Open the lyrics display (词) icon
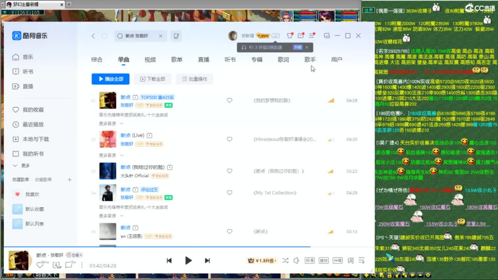Viewport: 498px width, 280px height. click(x=350, y=261)
